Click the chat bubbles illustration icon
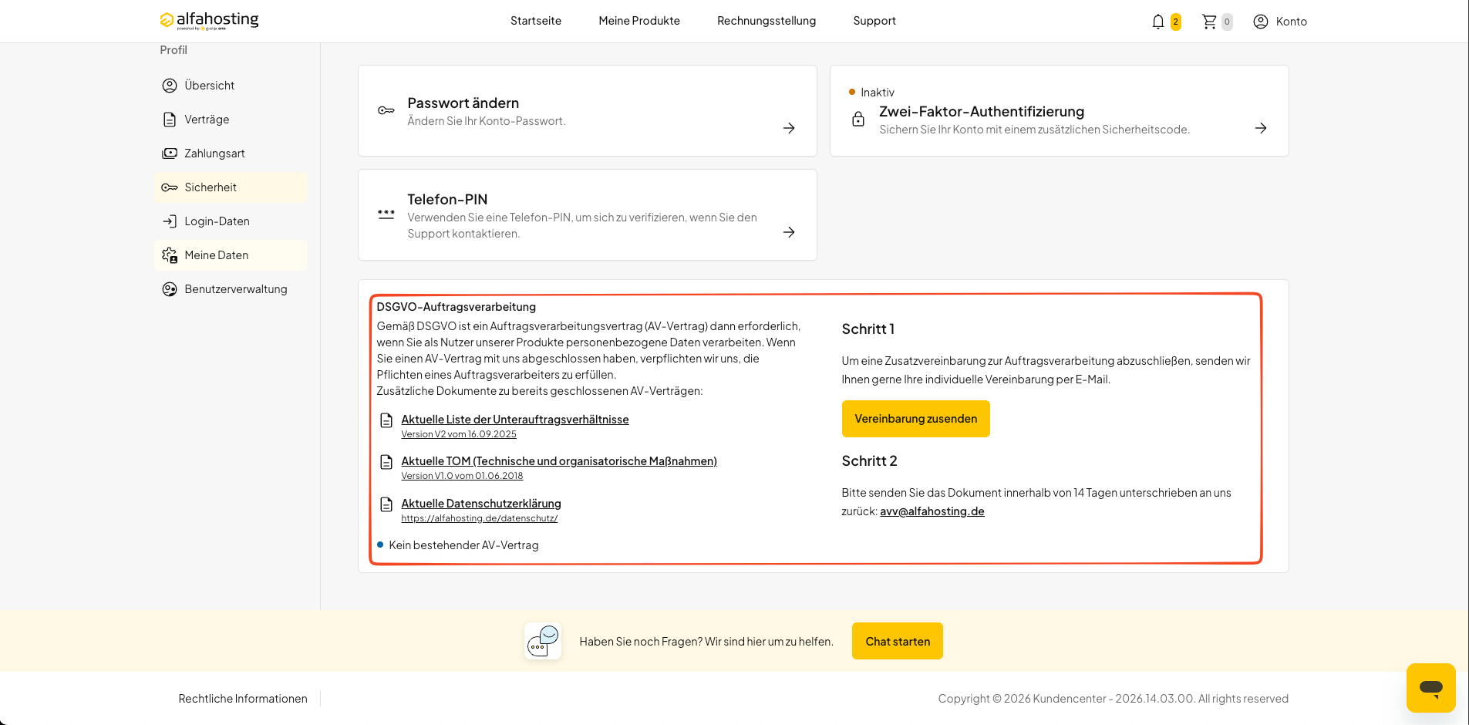Viewport: 1469px width, 725px height. (543, 641)
